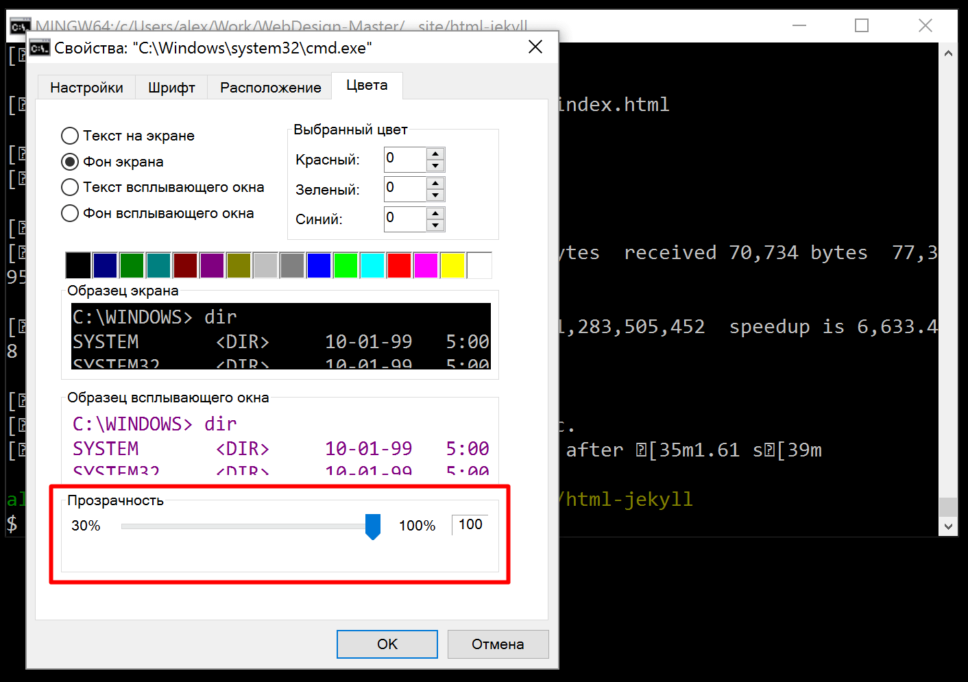Click the MINGW64 window system icon
The width and height of the screenshot is (968, 682).
point(20,26)
